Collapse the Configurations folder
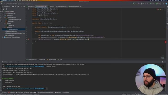This screenshot has height=95, width=168. pyautogui.click(x=4, y=17)
